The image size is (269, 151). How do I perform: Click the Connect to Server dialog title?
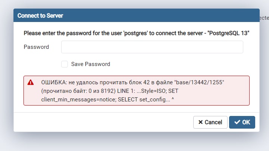pos(40,16)
